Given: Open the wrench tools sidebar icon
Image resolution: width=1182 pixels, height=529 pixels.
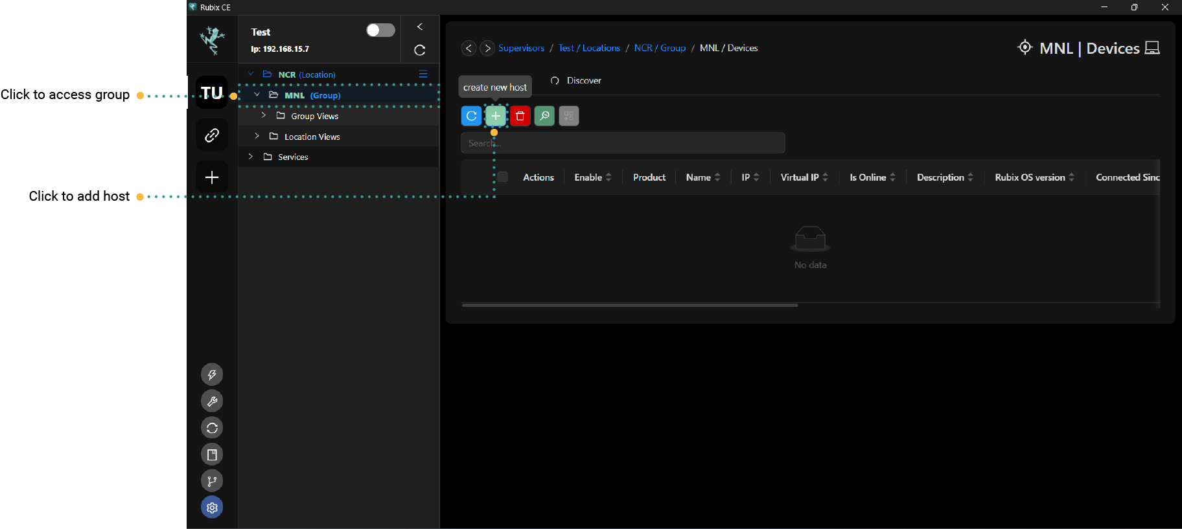Looking at the screenshot, I should tap(212, 401).
